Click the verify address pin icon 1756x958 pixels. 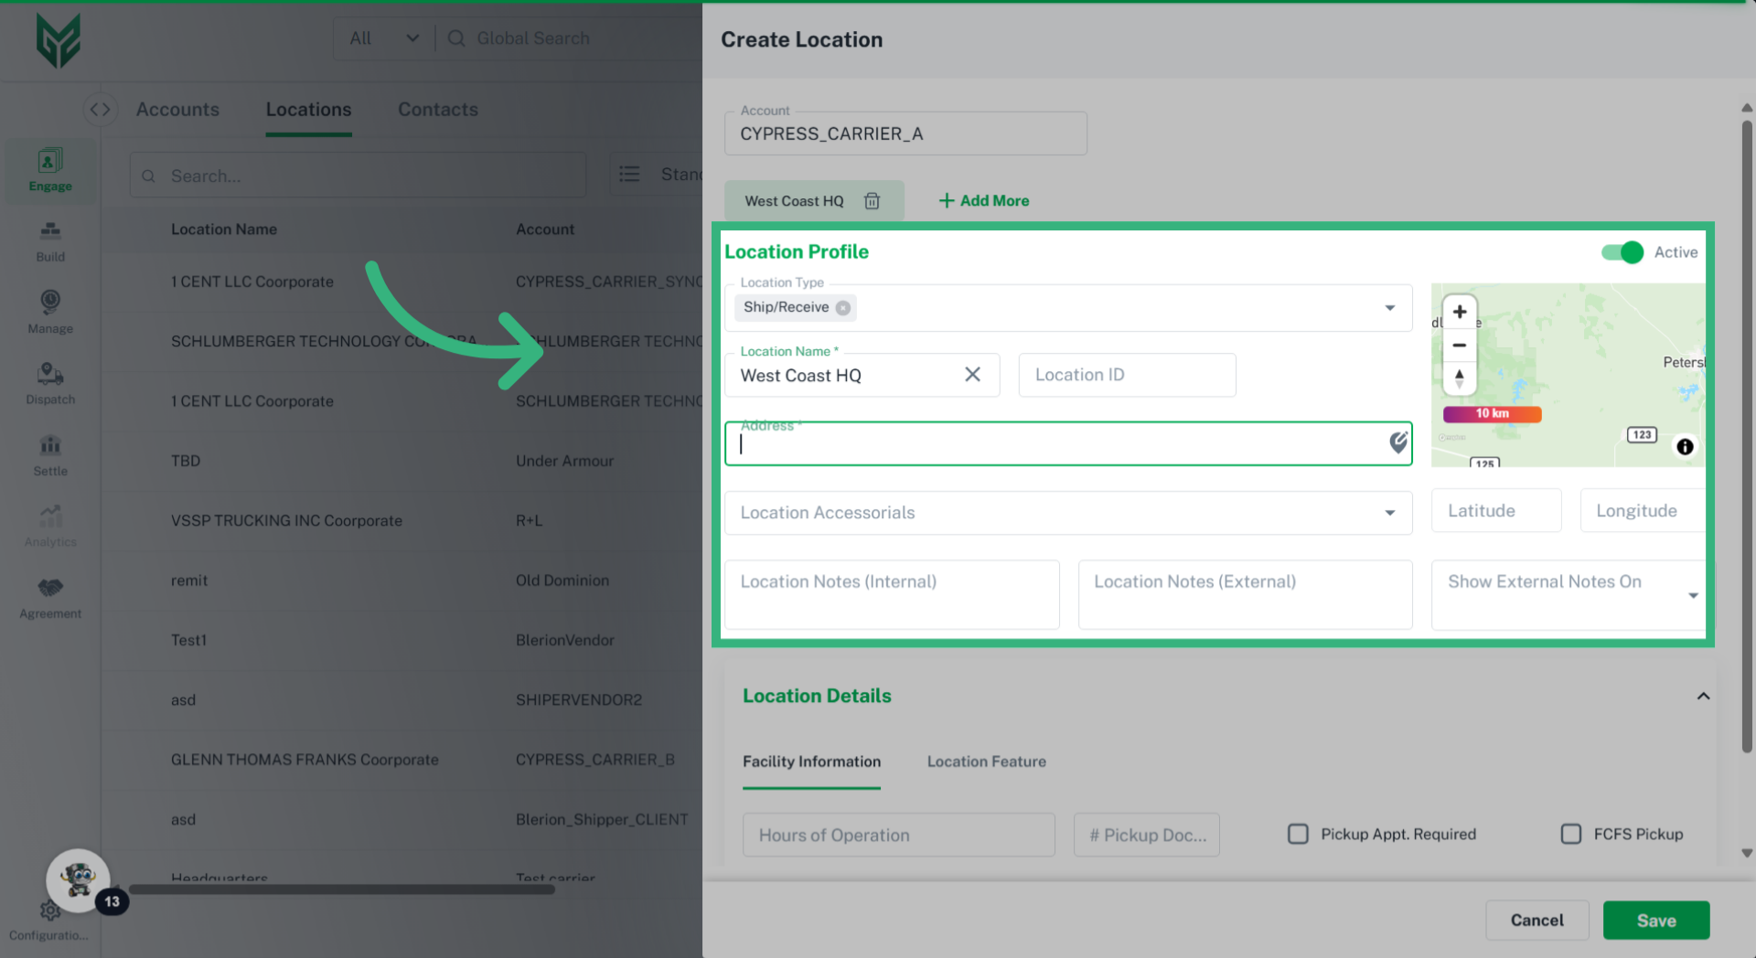(1397, 443)
